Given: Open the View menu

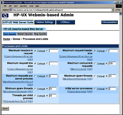Looking at the screenshot, I should pos(16,6).
